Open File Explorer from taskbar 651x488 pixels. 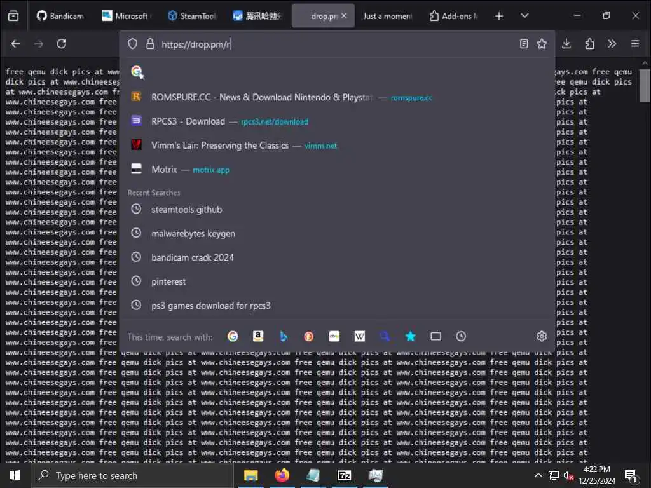250,475
